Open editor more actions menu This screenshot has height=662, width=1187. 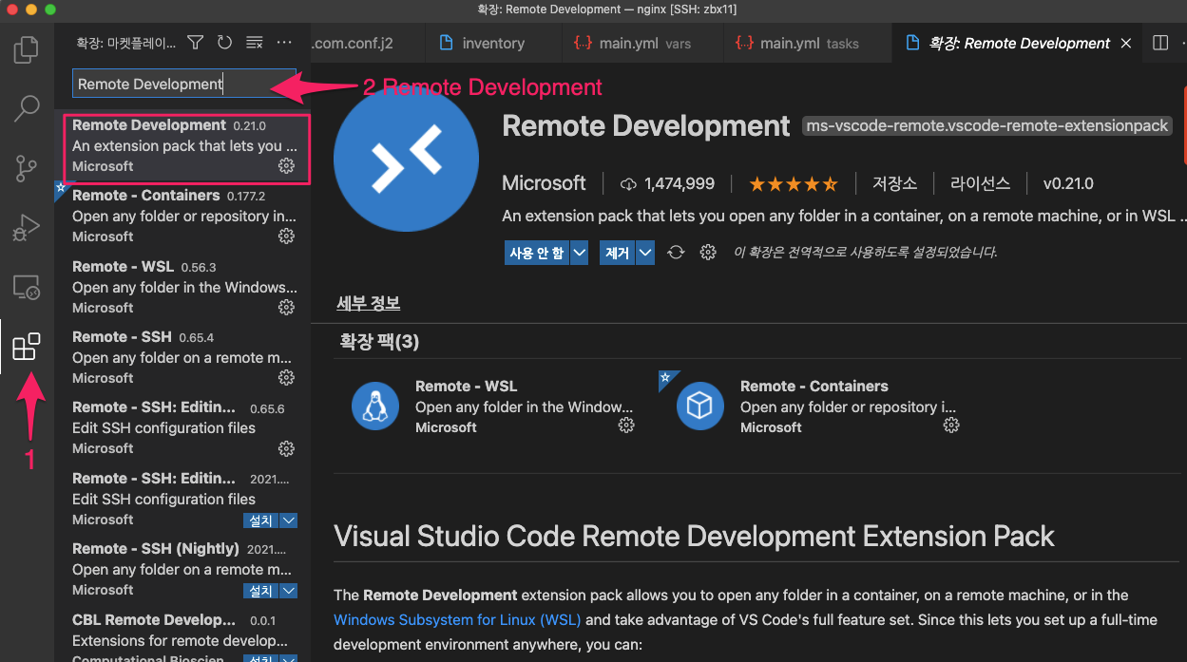pyautogui.click(x=1185, y=43)
